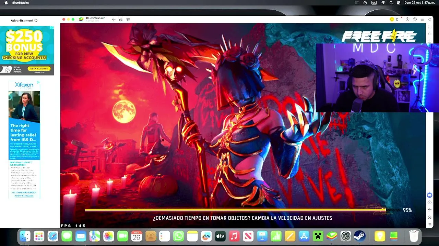
Task: Open the Wi-Fi menu bar icon
Action: point(383,3)
